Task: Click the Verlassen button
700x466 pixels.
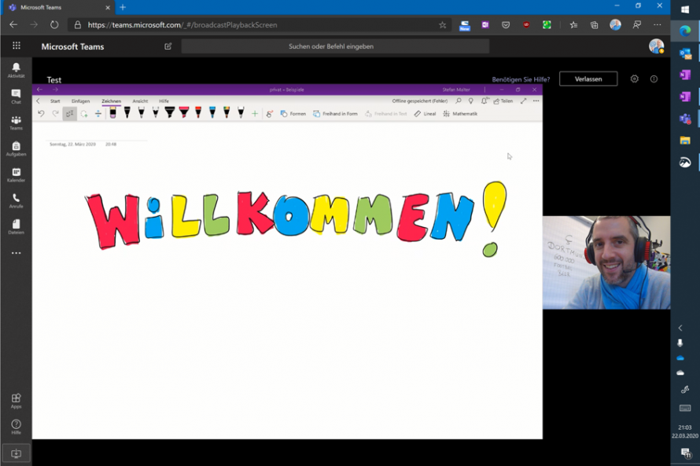Action: point(588,79)
